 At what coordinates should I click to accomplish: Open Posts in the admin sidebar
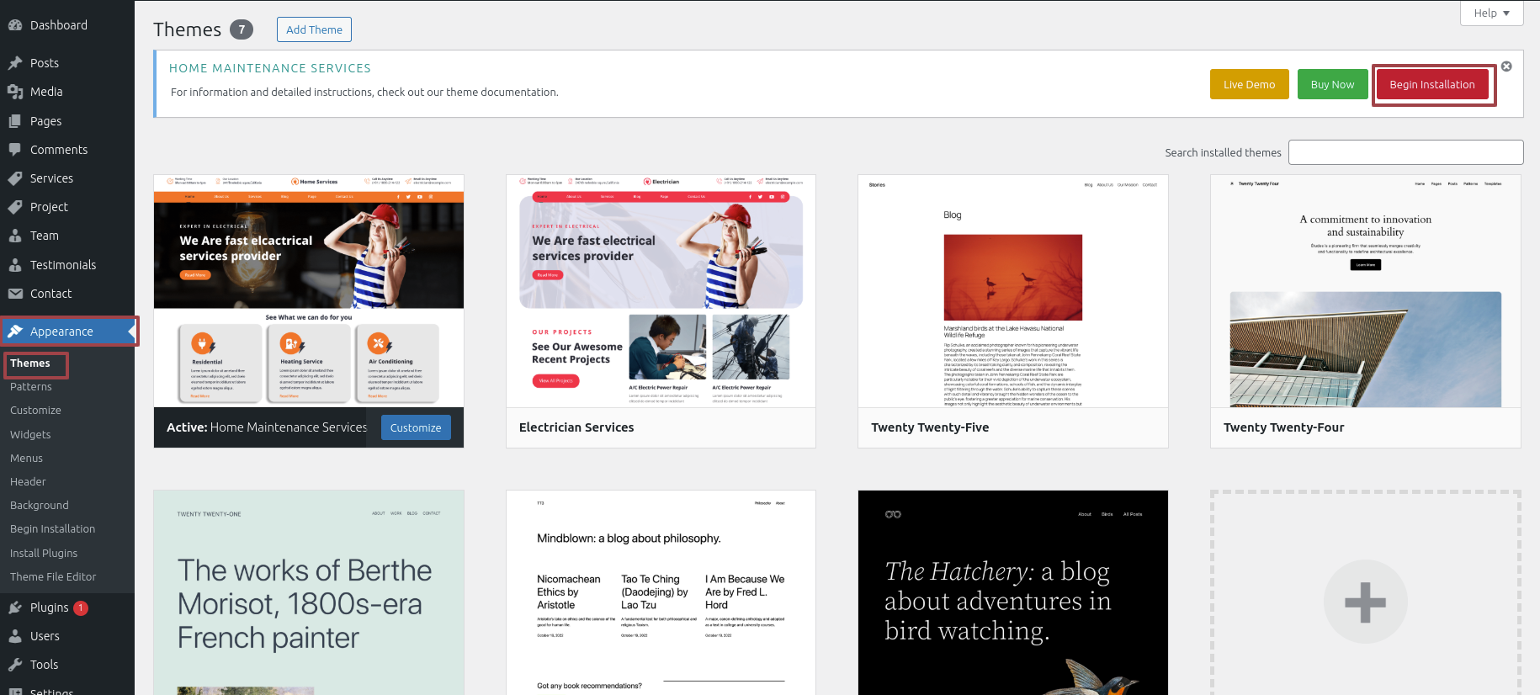[x=45, y=63]
